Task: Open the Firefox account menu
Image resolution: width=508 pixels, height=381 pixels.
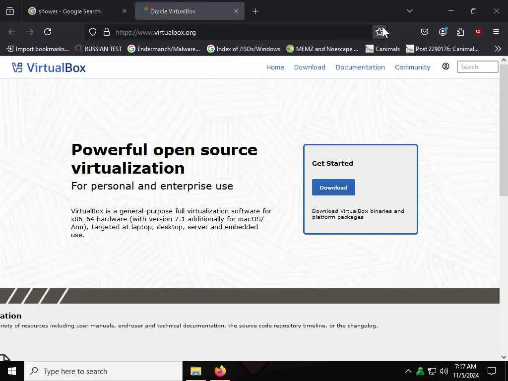Action: tap(443, 32)
